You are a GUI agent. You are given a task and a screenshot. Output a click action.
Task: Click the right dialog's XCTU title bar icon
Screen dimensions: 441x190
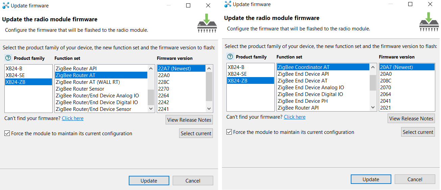point(228,4)
